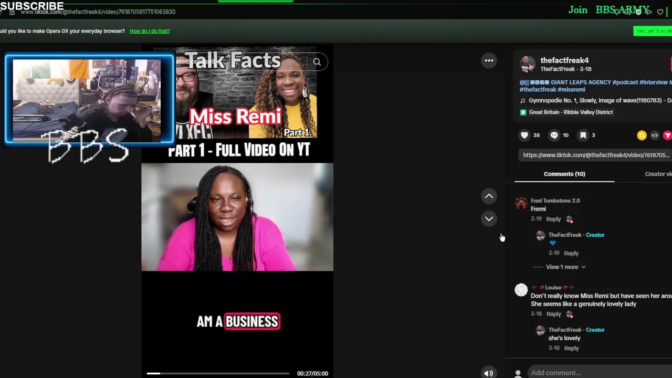The height and width of the screenshot is (378, 672).
Task: Like the video with the heart icon
Action: tap(524, 135)
